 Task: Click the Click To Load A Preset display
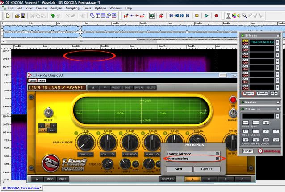pos(57,88)
